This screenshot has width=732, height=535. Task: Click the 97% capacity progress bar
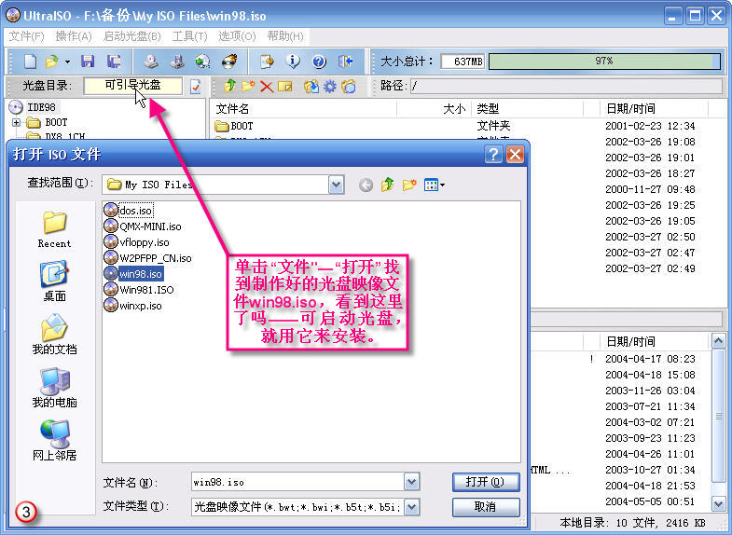tap(604, 62)
